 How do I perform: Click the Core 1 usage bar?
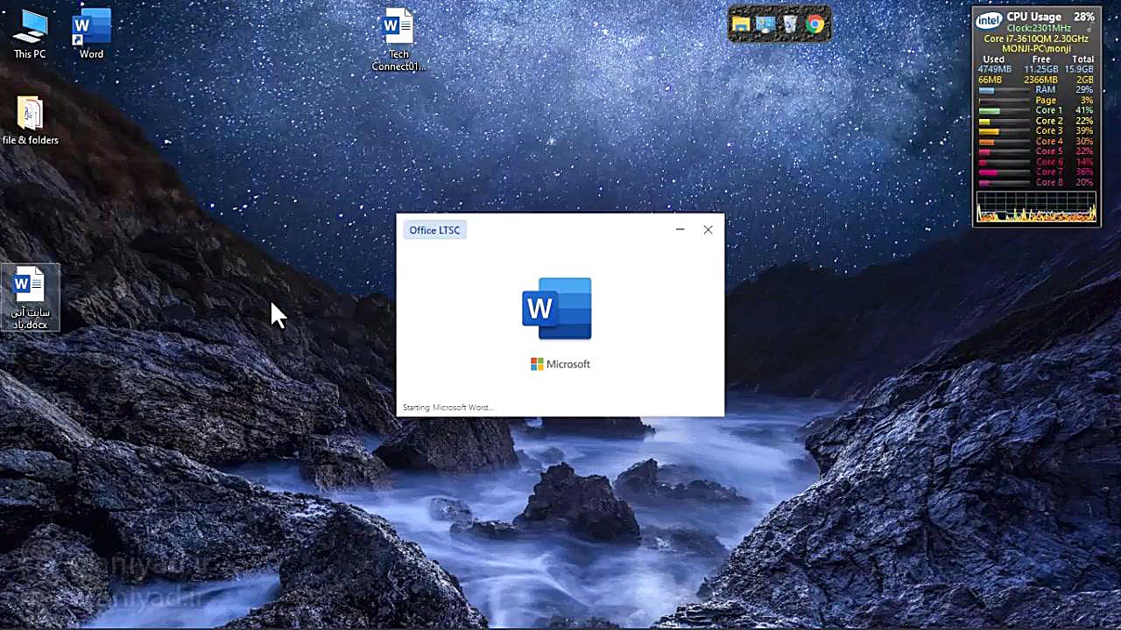click(1004, 111)
